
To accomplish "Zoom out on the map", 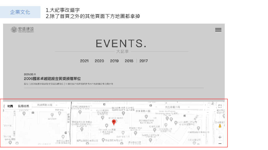I will pyautogui.click(x=220, y=144).
